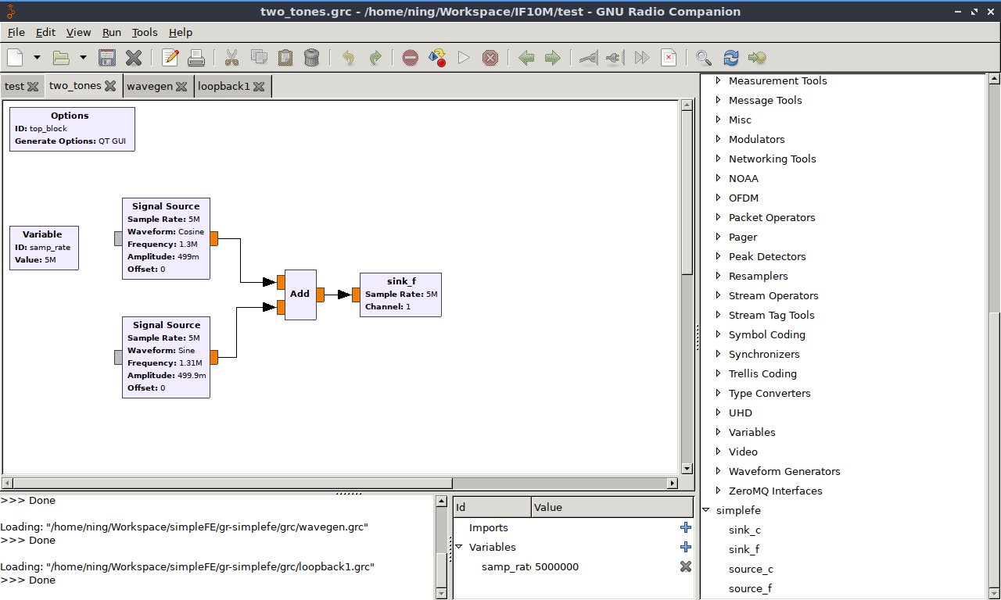The height and width of the screenshot is (600, 1001).
Task: Select the Cosine Signal Source block
Action: coord(167,238)
